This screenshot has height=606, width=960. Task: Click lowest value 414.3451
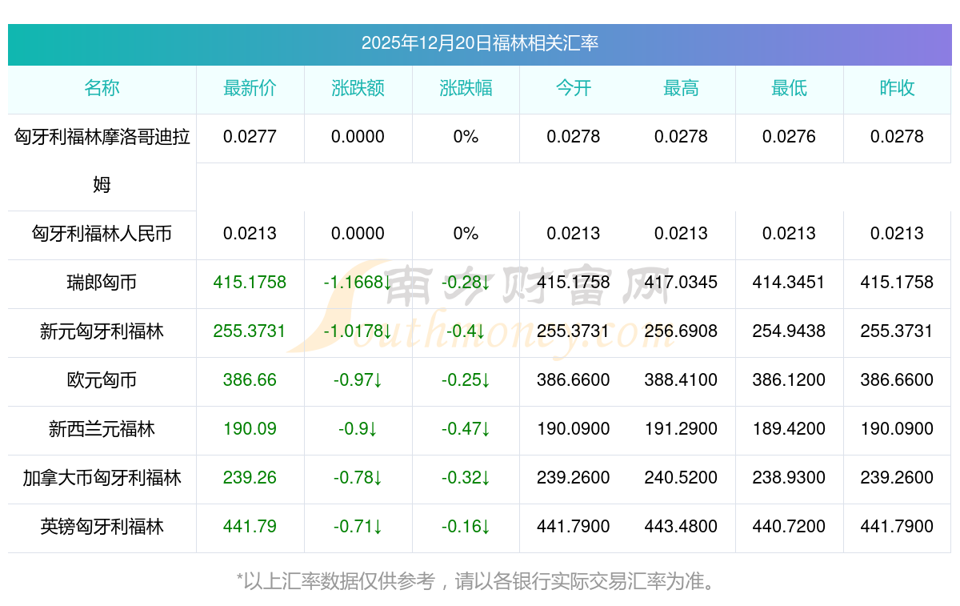(x=790, y=283)
